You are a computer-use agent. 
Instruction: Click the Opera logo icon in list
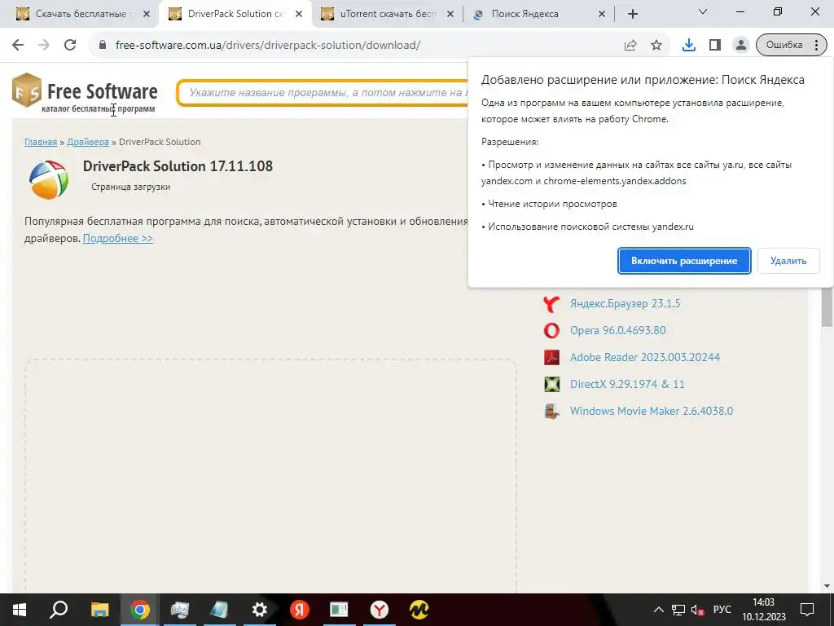[x=551, y=331]
